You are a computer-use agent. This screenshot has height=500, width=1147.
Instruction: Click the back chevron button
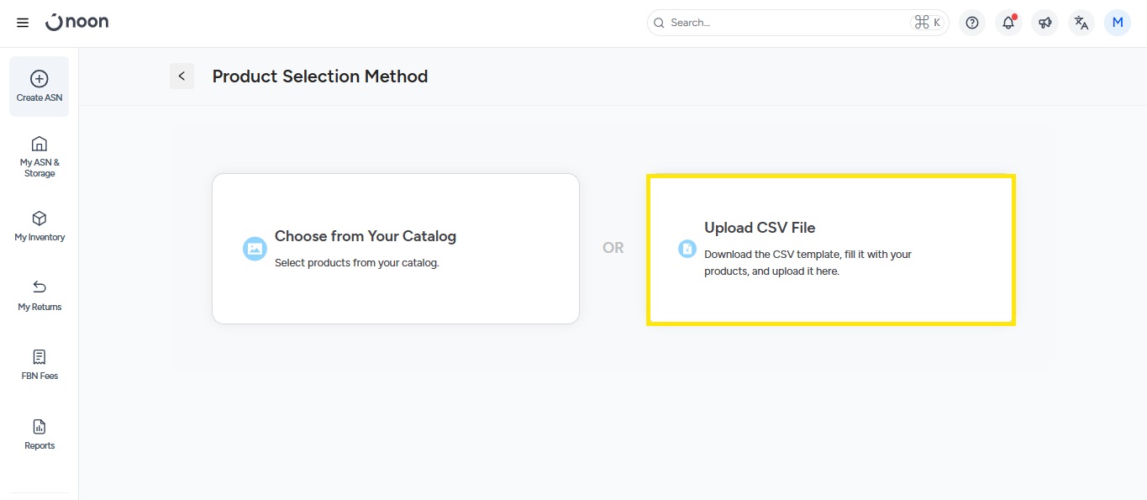(x=182, y=76)
